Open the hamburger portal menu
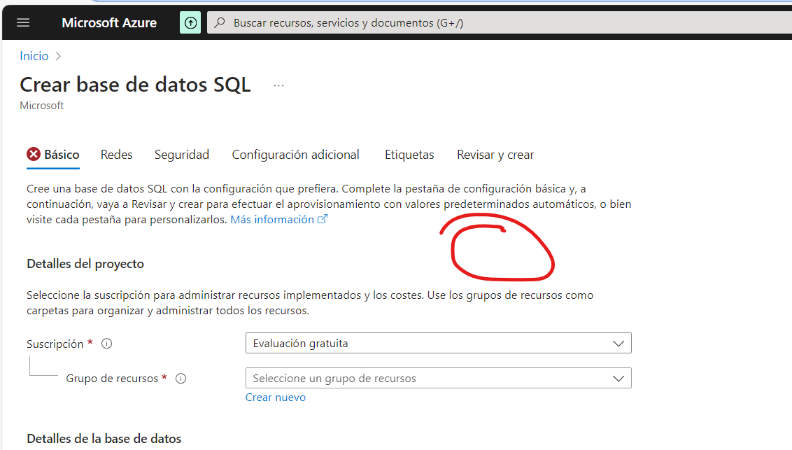Image resolution: width=792 pixels, height=450 pixels. pyautogui.click(x=23, y=22)
